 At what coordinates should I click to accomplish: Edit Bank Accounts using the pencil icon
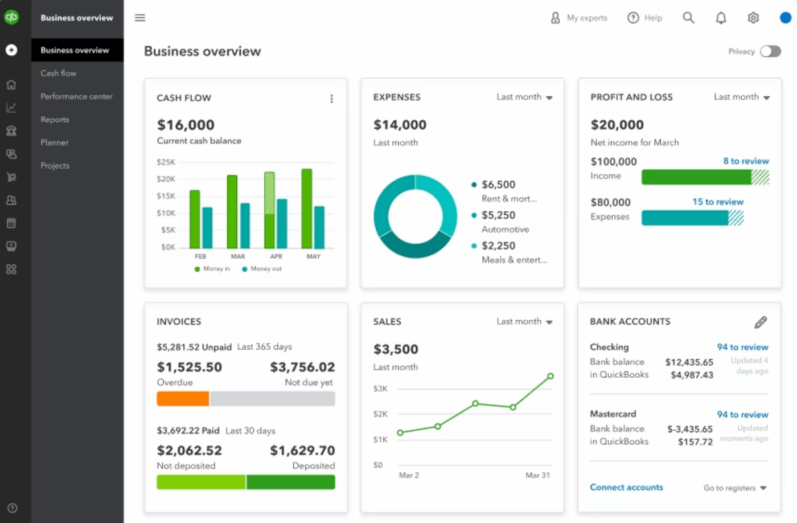[761, 322]
